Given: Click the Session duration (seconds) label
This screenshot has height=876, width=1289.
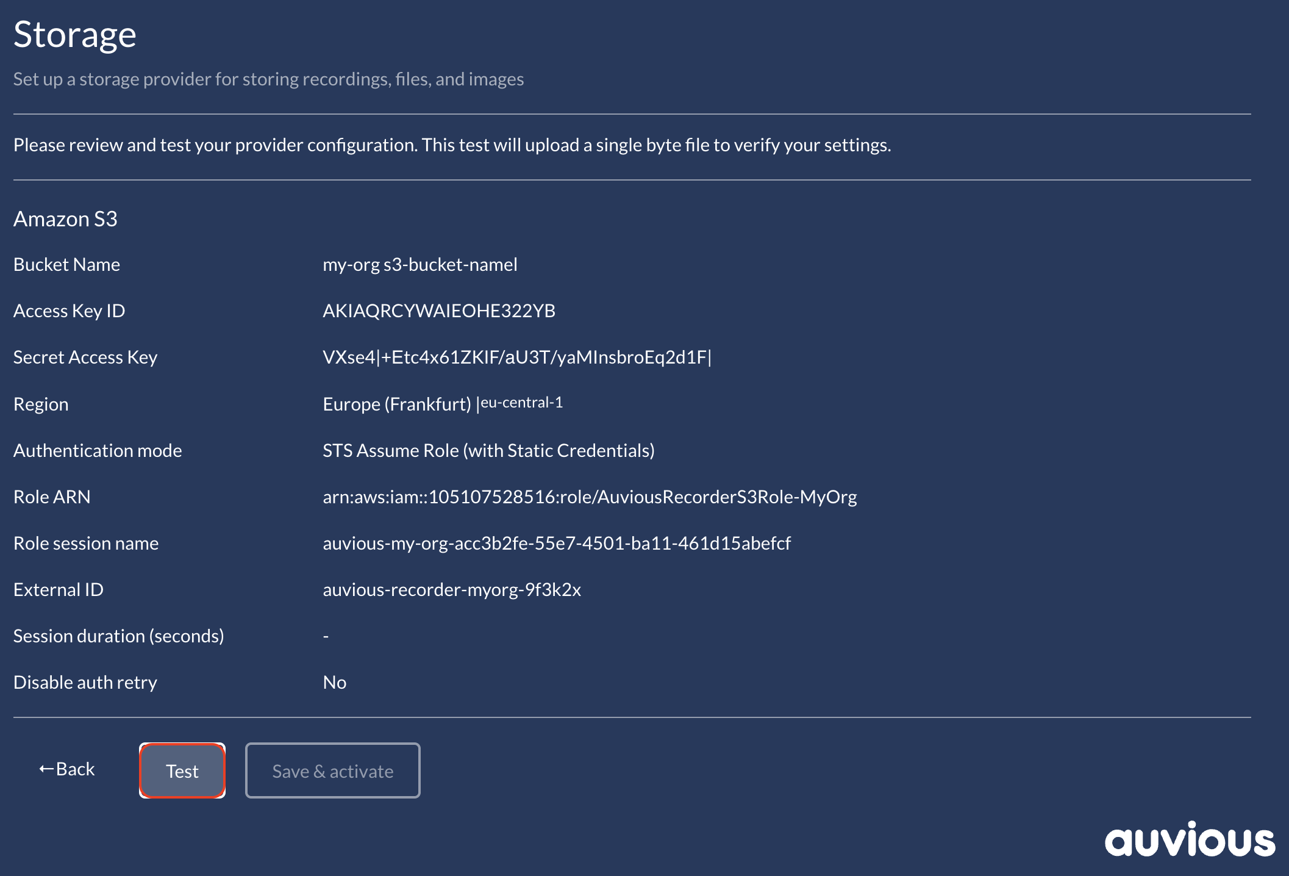Looking at the screenshot, I should pos(118,636).
